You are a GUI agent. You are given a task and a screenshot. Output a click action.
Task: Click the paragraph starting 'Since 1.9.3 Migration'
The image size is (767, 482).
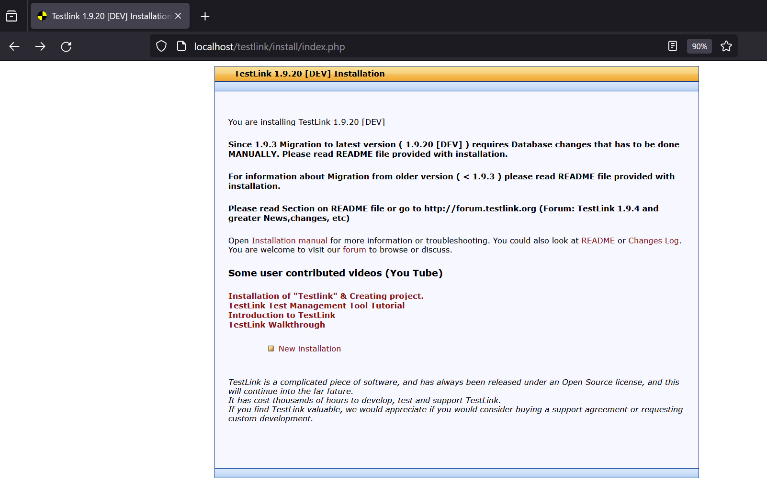(x=454, y=149)
